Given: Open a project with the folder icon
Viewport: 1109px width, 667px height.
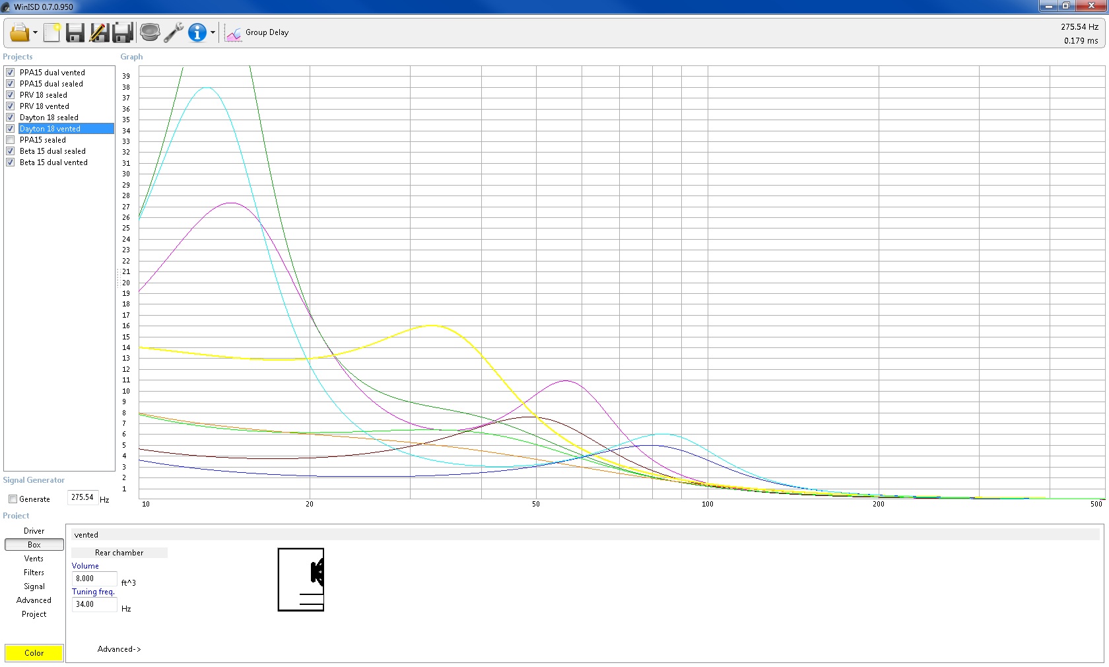Looking at the screenshot, I should pyautogui.click(x=19, y=32).
